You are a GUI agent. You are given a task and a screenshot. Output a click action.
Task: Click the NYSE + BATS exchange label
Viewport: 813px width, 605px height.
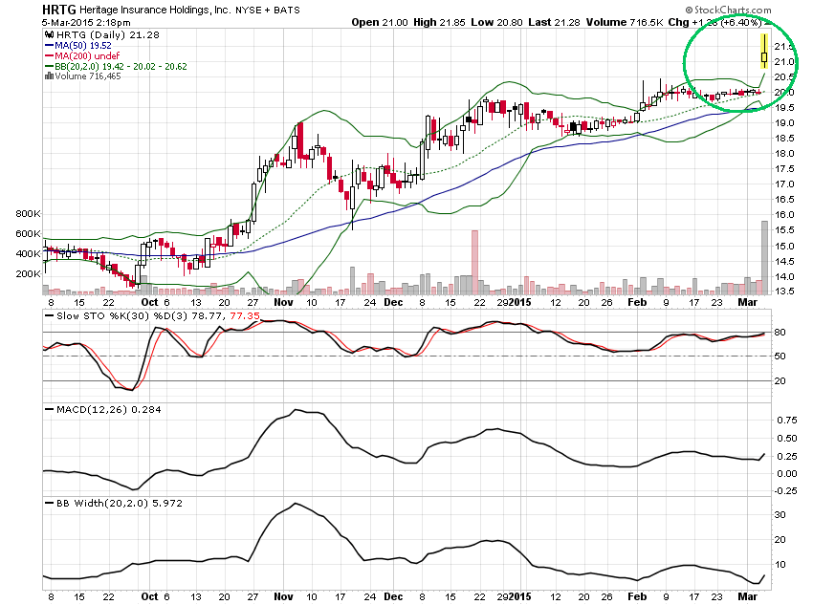[x=268, y=10]
